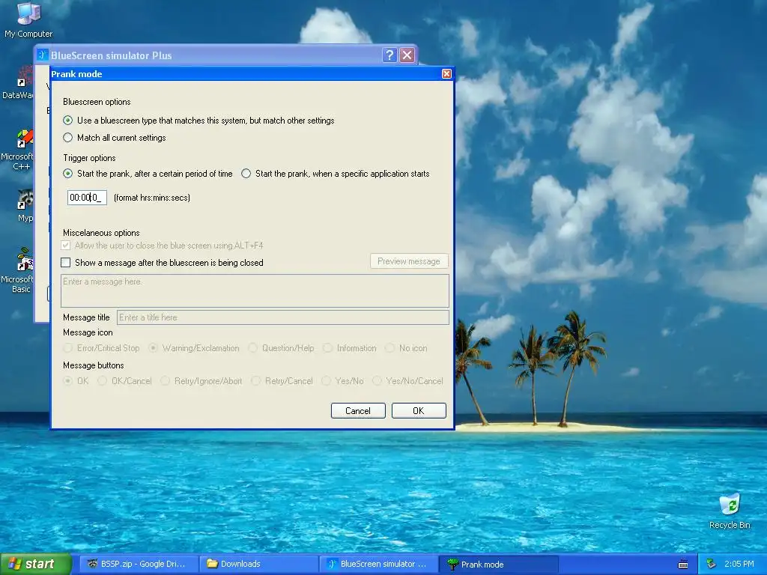Open the Start menu
Viewport: 767px width, 575px height.
(x=35, y=565)
